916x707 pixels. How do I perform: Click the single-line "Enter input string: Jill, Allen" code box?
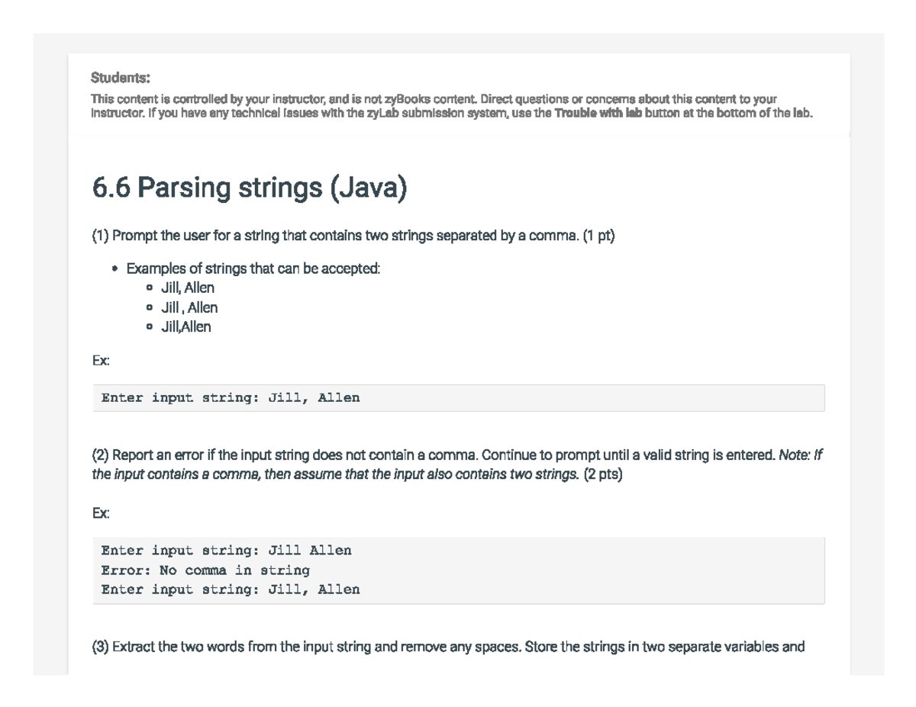(458, 398)
